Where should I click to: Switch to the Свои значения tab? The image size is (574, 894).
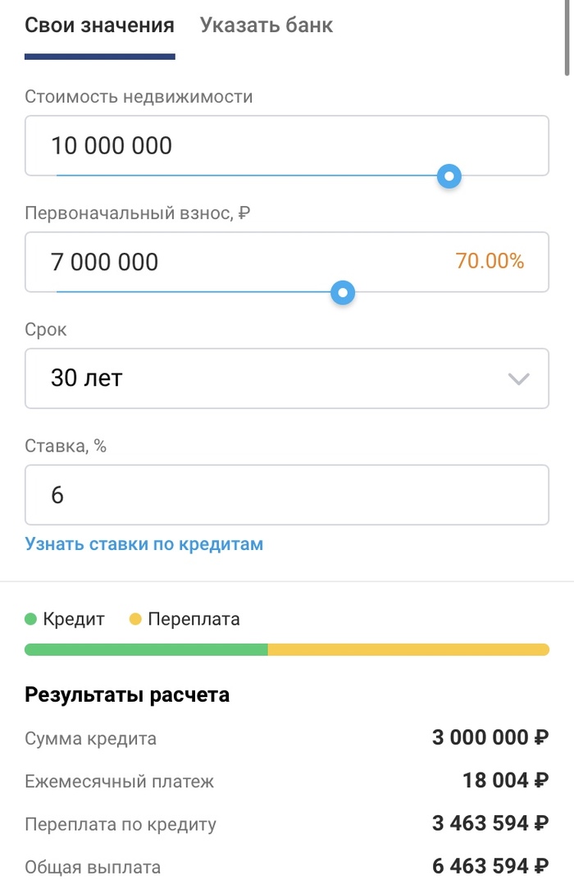point(99,25)
